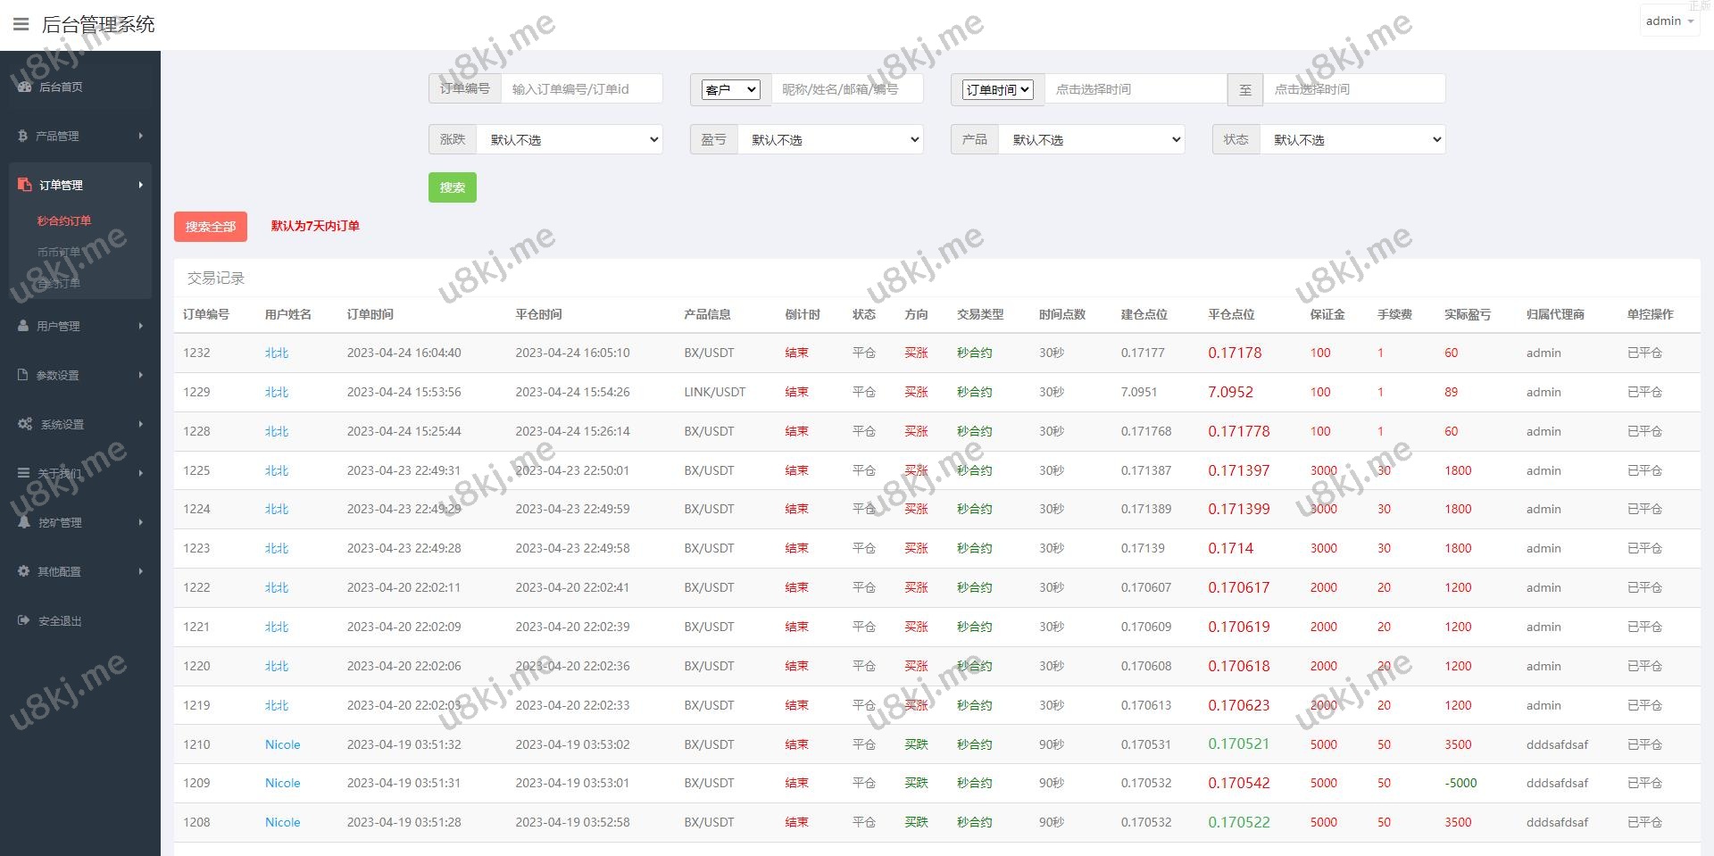Click the bell icon beside 挖矿管理
Image resolution: width=1714 pixels, height=856 pixels.
[24, 522]
